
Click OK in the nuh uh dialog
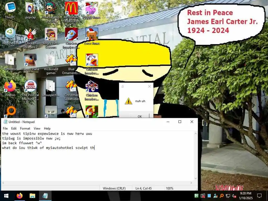coord(140,116)
